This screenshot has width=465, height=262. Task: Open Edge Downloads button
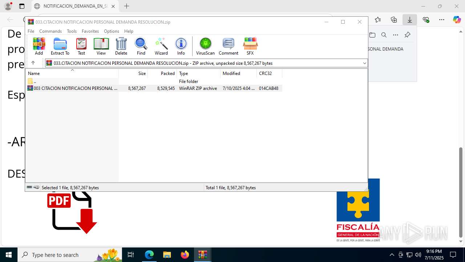pos(410,20)
